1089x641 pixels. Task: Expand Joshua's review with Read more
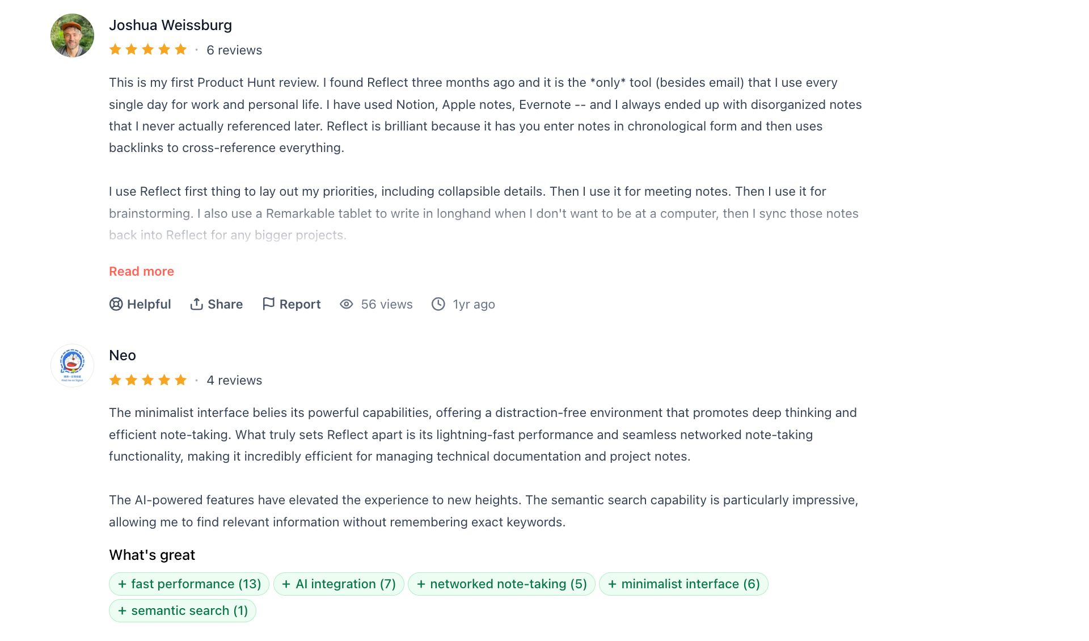point(141,271)
